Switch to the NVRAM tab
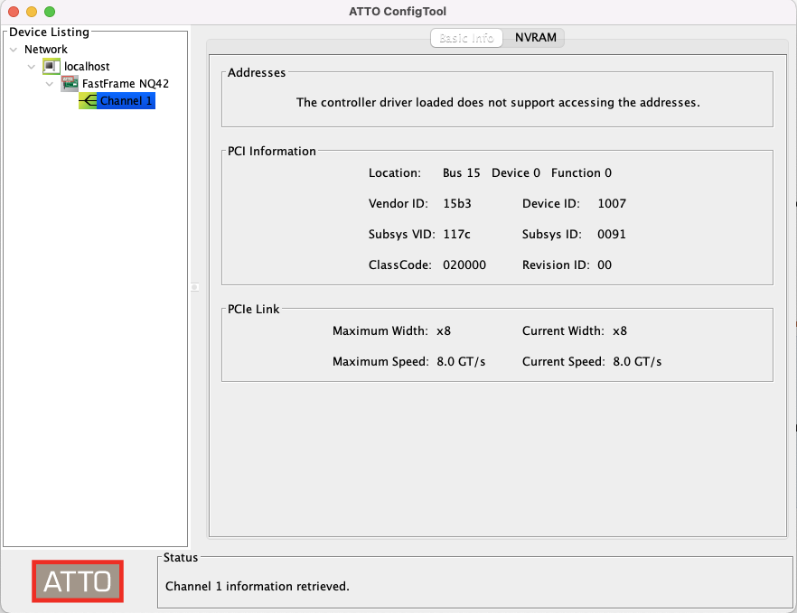 535,38
